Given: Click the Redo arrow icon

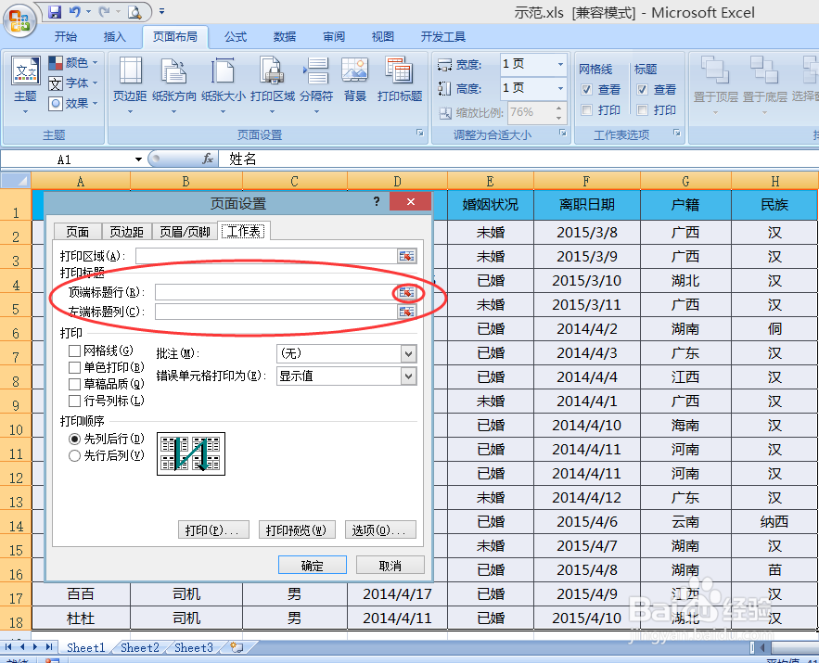Looking at the screenshot, I should point(105,11).
